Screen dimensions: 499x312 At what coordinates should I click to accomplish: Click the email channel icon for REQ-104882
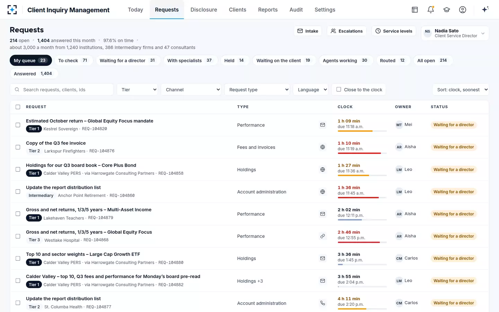pyautogui.click(x=323, y=281)
